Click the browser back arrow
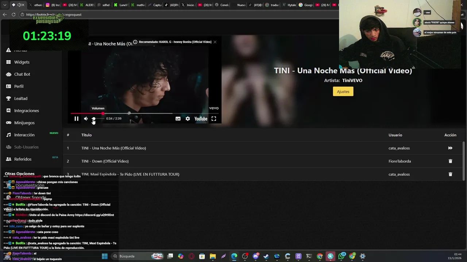The height and width of the screenshot is (262, 467). point(5,15)
